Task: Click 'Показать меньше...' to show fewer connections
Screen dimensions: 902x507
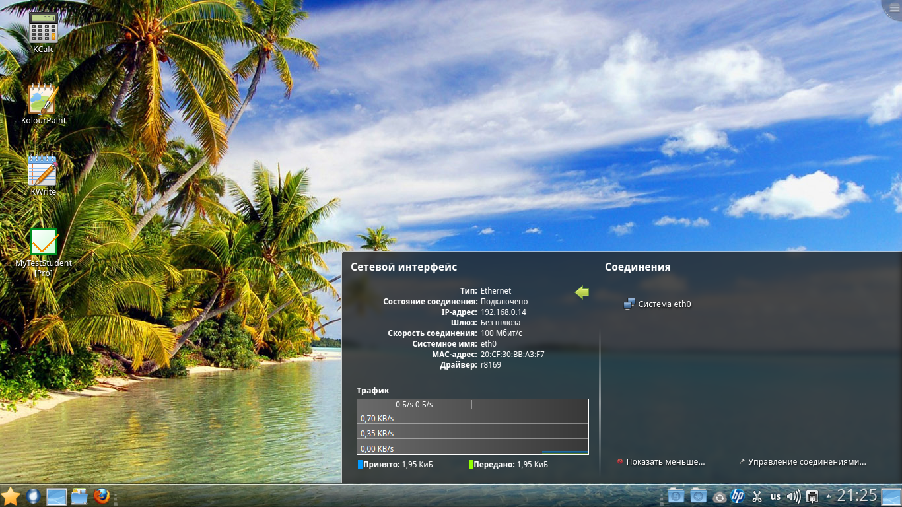Action: click(661, 462)
